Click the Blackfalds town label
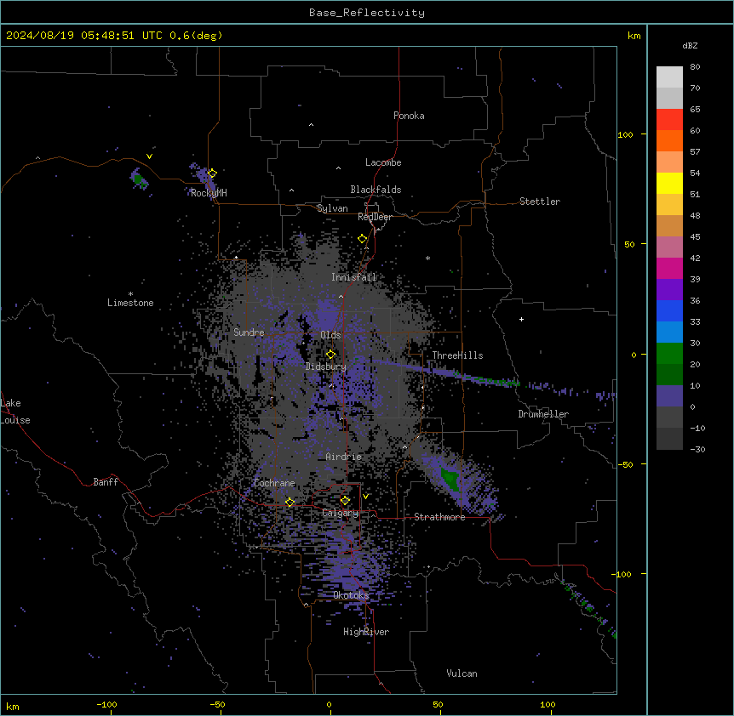Viewport: 734px width, 716px height. click(376, 190)
